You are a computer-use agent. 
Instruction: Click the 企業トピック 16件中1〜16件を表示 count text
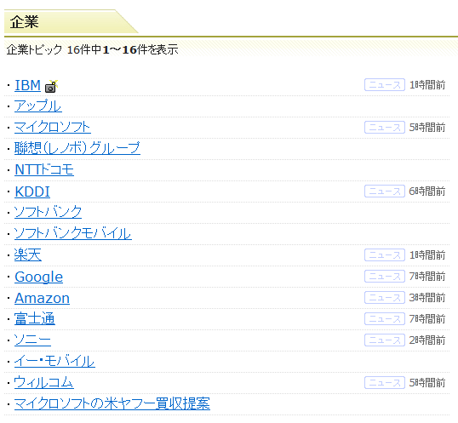(92, 49)
